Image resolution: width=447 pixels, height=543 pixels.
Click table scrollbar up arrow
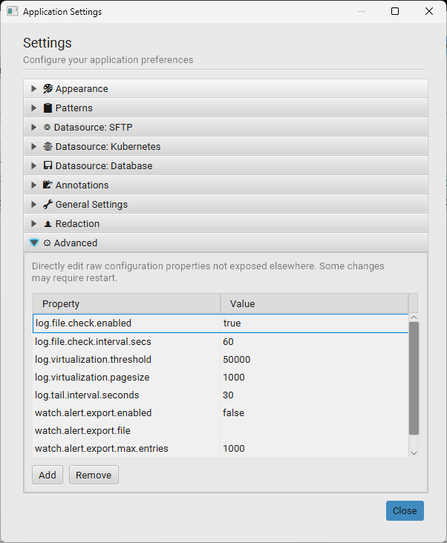[414, 317]
